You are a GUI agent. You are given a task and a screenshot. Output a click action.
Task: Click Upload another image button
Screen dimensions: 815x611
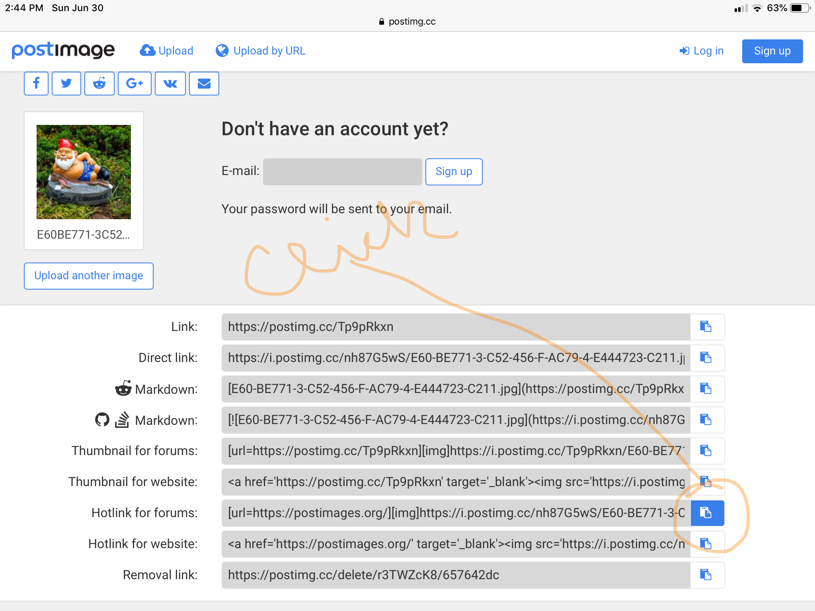pos(89,276)
